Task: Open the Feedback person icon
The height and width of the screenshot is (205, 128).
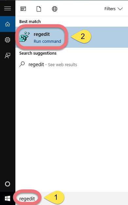Action: (8, 56)
